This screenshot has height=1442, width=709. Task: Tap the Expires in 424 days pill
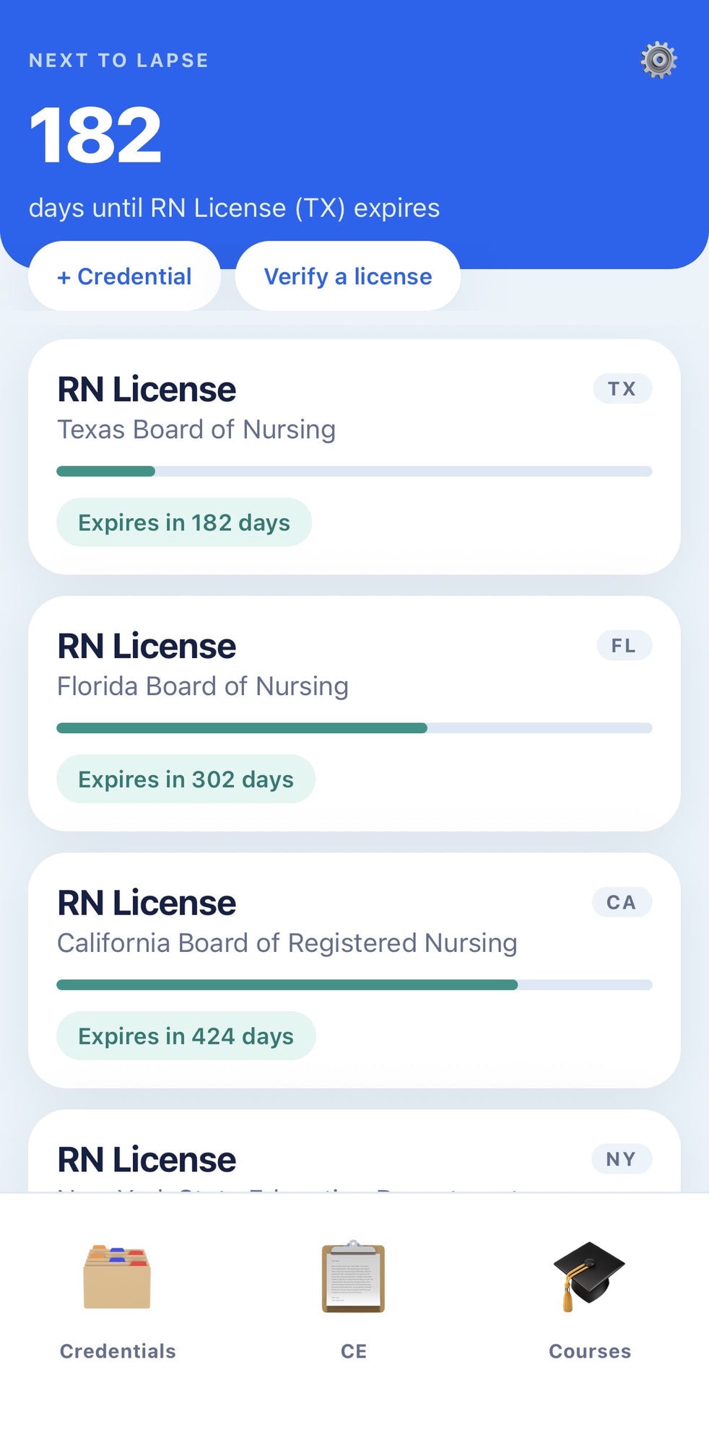coord(186,1036)
